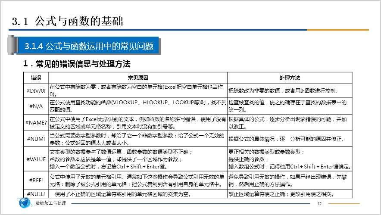Select the heading "1．常见的错误信息与处理方法"
The image size is (381, 215).
77,64
